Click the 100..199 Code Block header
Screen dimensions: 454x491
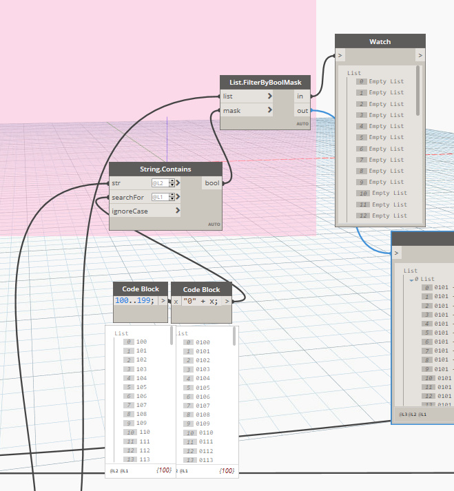click(141, 289)
